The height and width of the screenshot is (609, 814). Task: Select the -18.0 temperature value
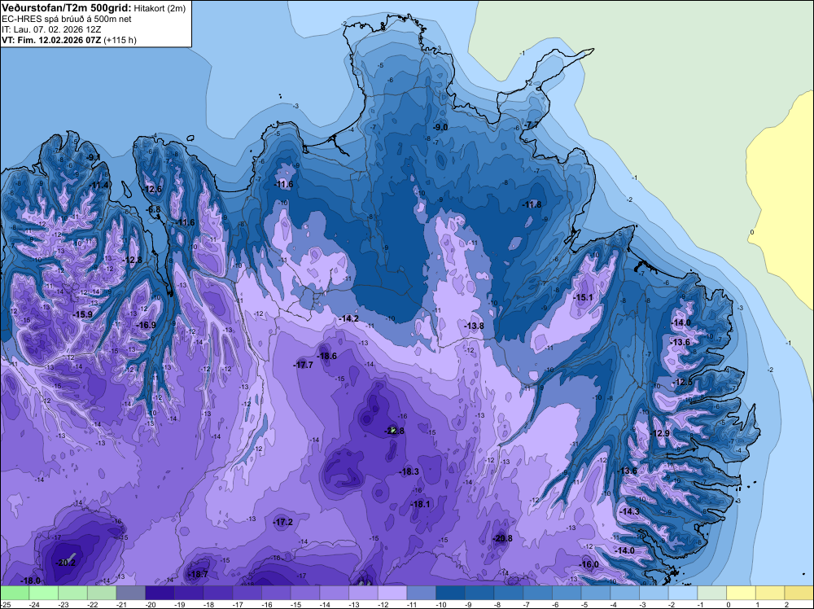point(30,581)
